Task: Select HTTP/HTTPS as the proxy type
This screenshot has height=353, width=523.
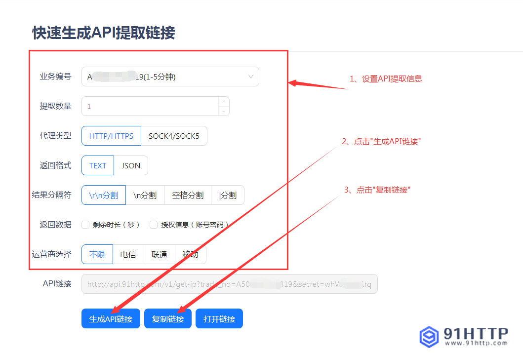Action: (111, 135)
